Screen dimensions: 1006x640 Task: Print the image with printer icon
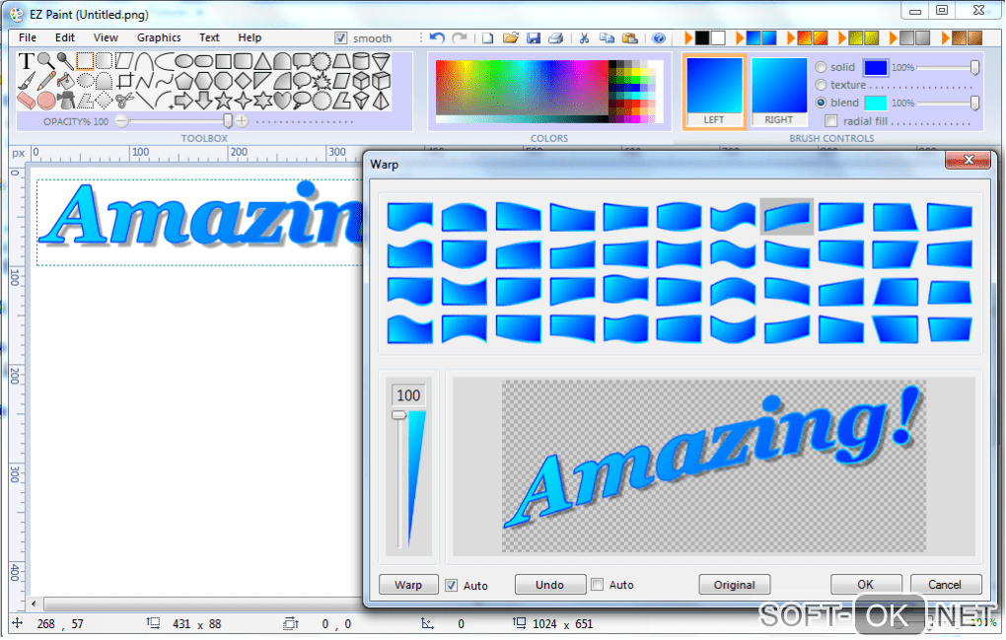click(x=555, y=37)
